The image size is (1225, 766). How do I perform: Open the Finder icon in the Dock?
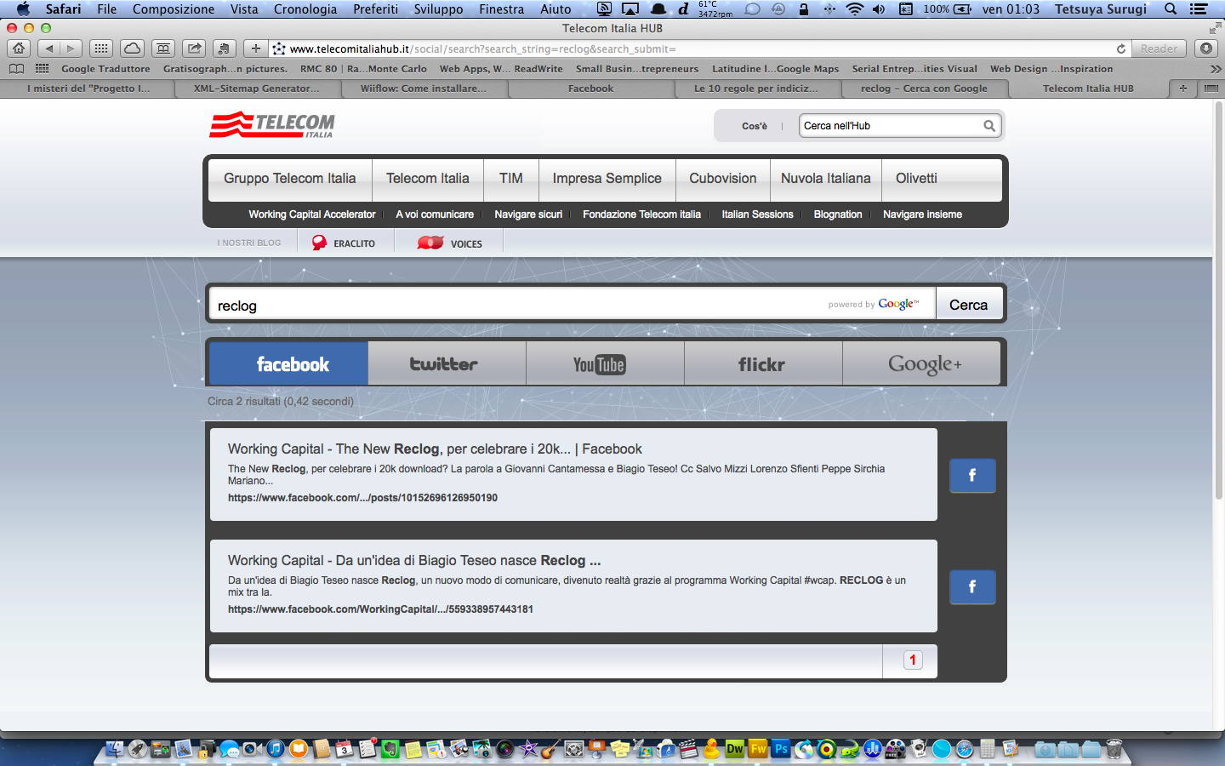point(115,749)
